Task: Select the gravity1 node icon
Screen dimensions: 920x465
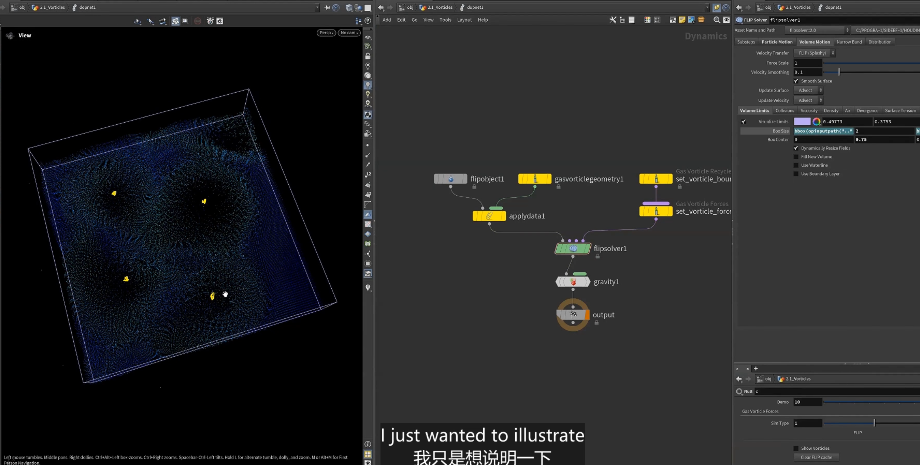Action: pos(573,282)
